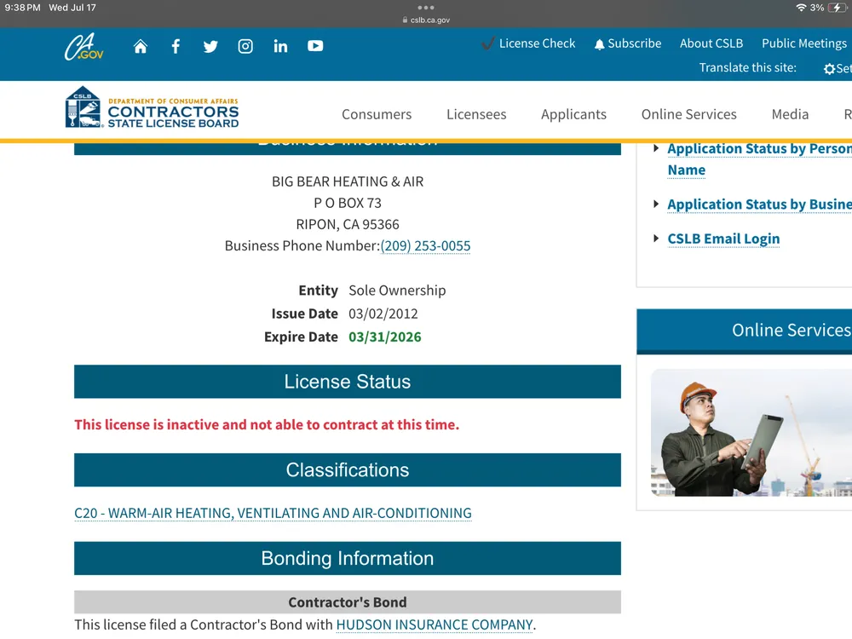Expand Application Status by Business arrow
852x639 pixels.
[656, 204]
